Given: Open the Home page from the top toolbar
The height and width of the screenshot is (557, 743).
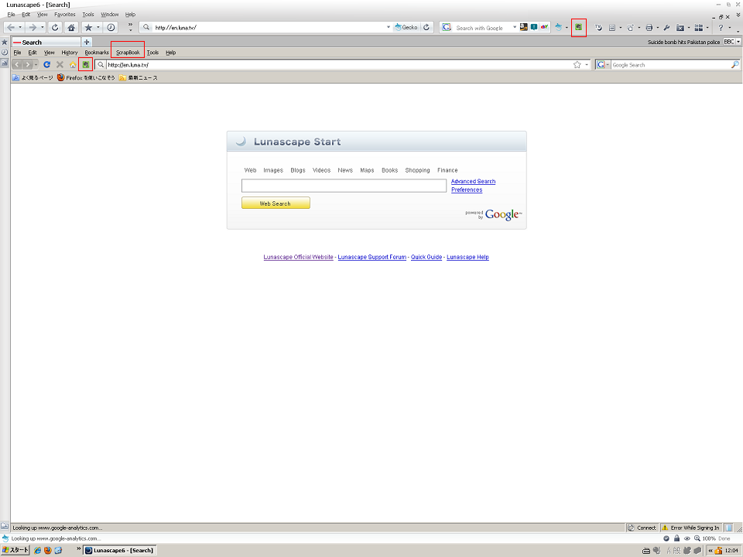Looking at the screenshot, I should [71, 28].
